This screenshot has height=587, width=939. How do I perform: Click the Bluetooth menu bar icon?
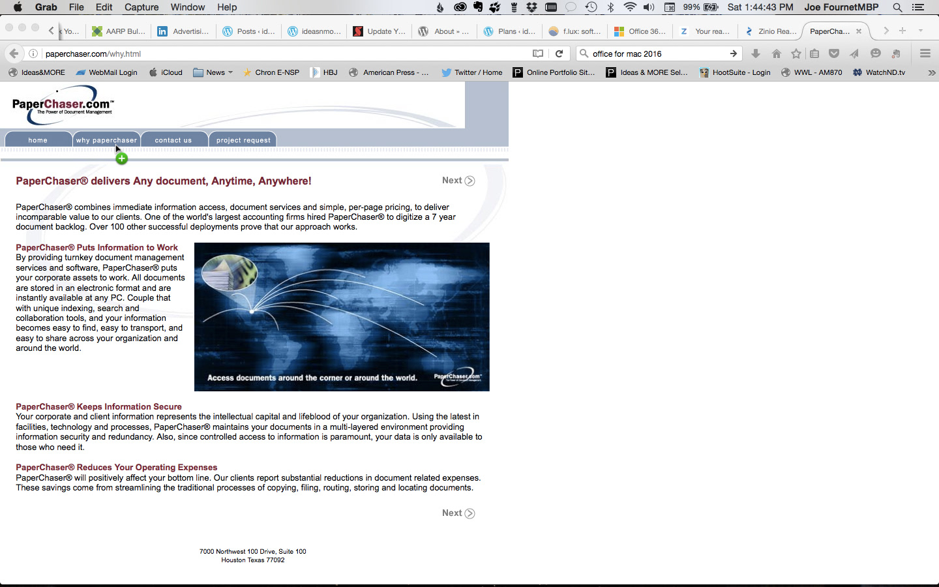pyautogui.click(x=610, y=7)
